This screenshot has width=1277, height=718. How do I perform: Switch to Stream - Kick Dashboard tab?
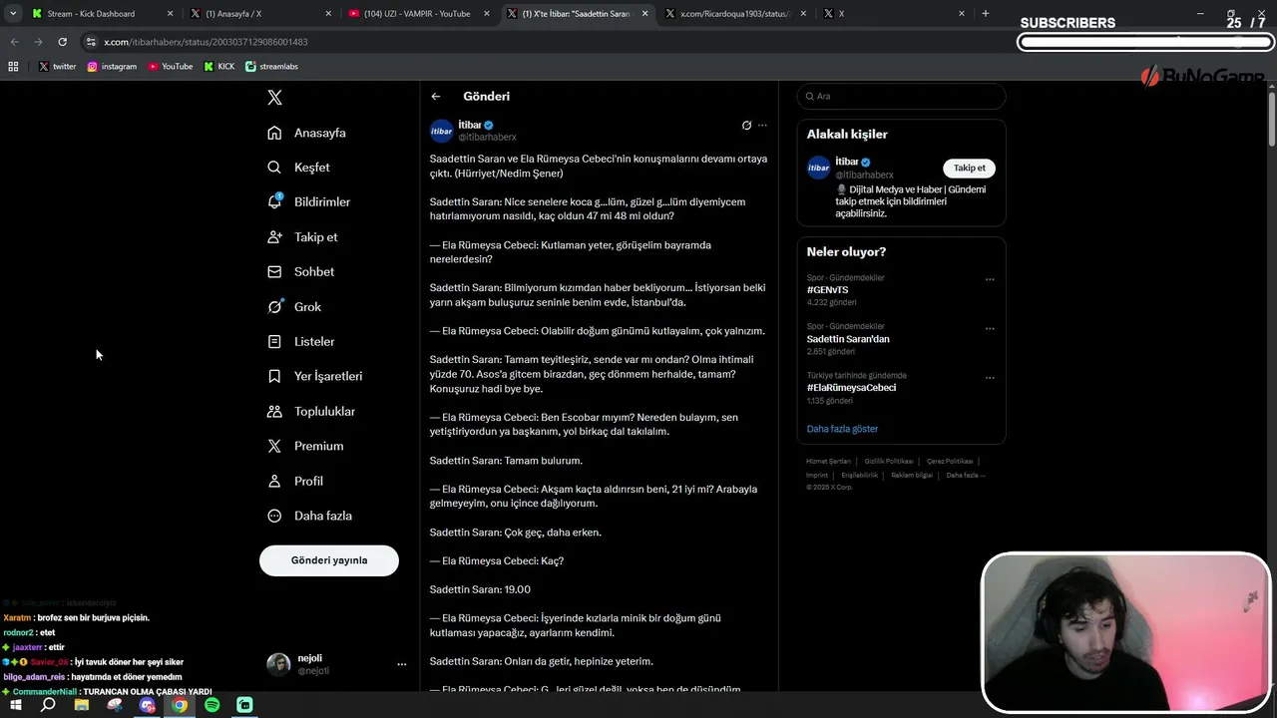click(101, 14)
